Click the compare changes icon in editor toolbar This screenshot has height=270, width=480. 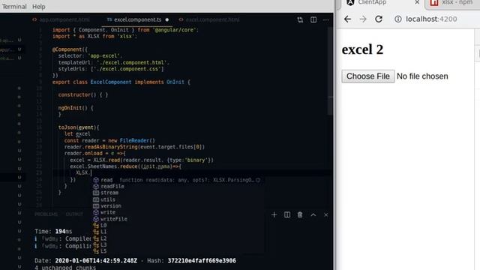coord(300,20)
